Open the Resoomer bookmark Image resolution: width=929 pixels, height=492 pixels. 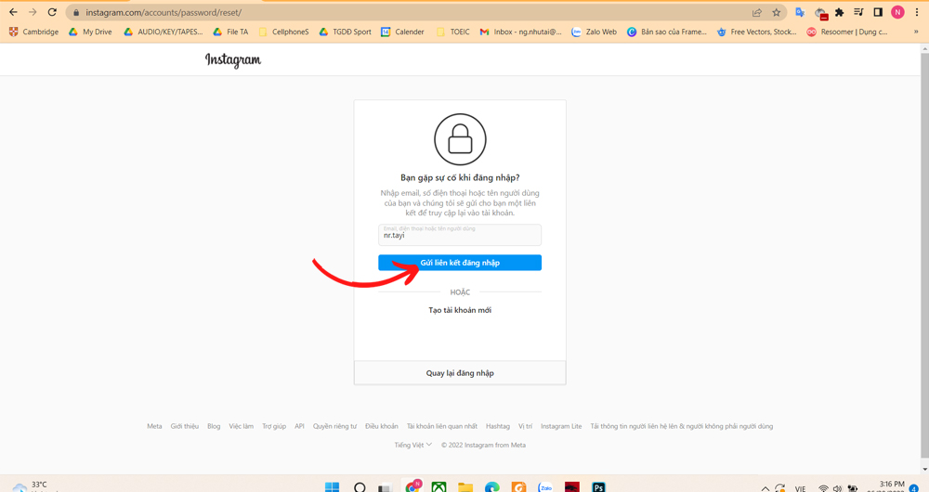[x=847, y=32]
